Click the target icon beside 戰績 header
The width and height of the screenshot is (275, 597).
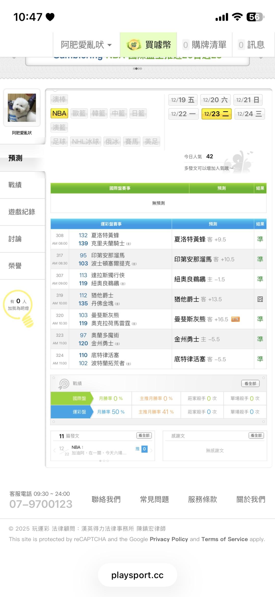pyautogui.click(x=64, y=384)
